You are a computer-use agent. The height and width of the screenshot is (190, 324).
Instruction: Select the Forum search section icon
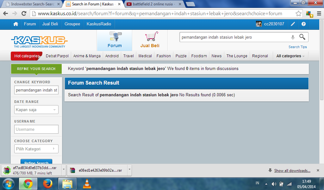115,36
